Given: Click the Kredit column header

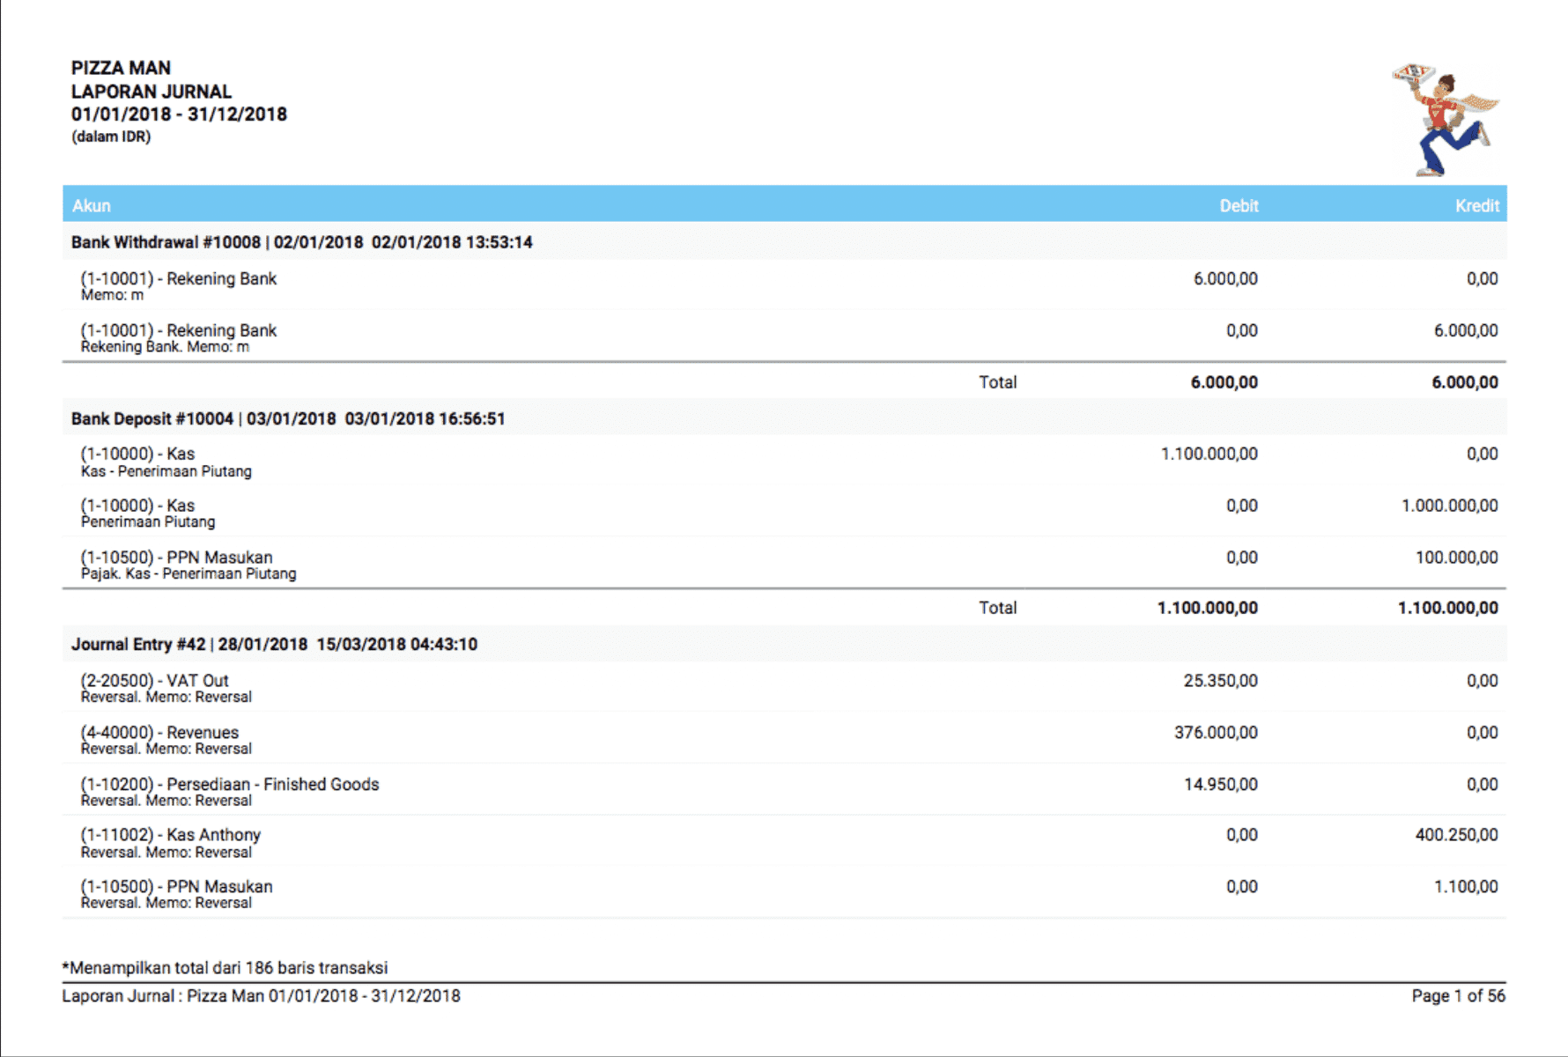Looking at the screenshot, I should 1476,205.
